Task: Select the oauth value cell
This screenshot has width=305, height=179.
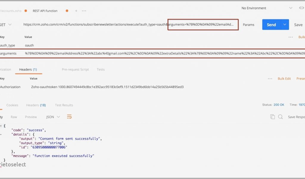Action: coord(29,45)
